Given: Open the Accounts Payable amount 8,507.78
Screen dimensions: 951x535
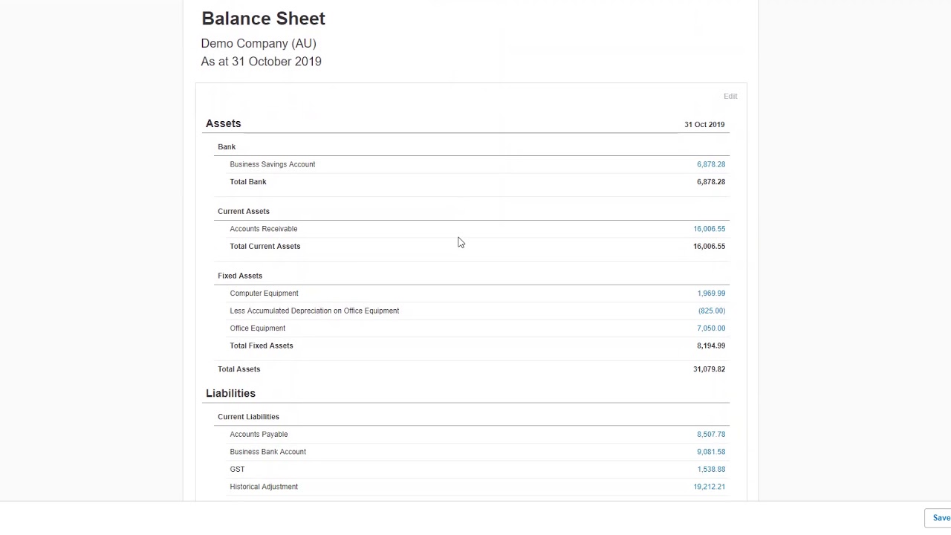Looking at the screenshot, I should [710, 435].
